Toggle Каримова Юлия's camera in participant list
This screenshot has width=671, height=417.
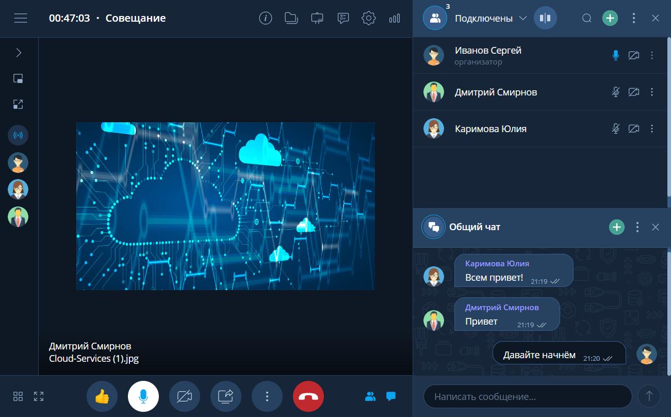634,129
